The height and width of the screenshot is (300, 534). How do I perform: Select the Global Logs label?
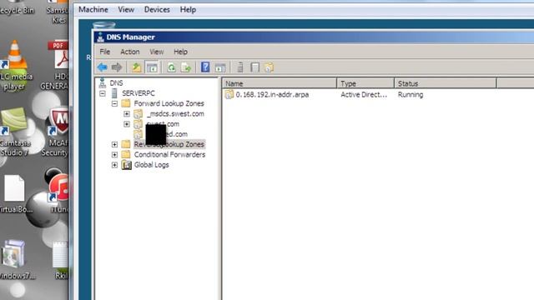click(152, 165)
